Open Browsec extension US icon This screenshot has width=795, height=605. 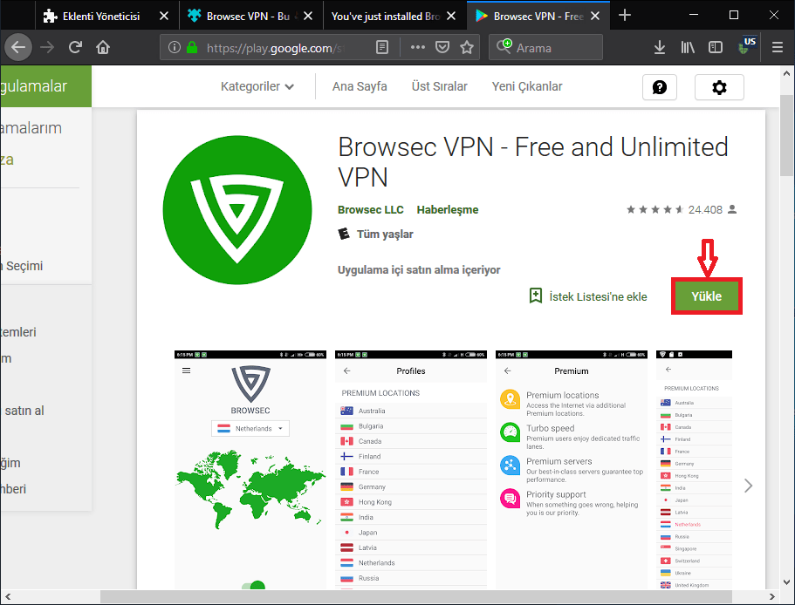(x=747, y=45)
